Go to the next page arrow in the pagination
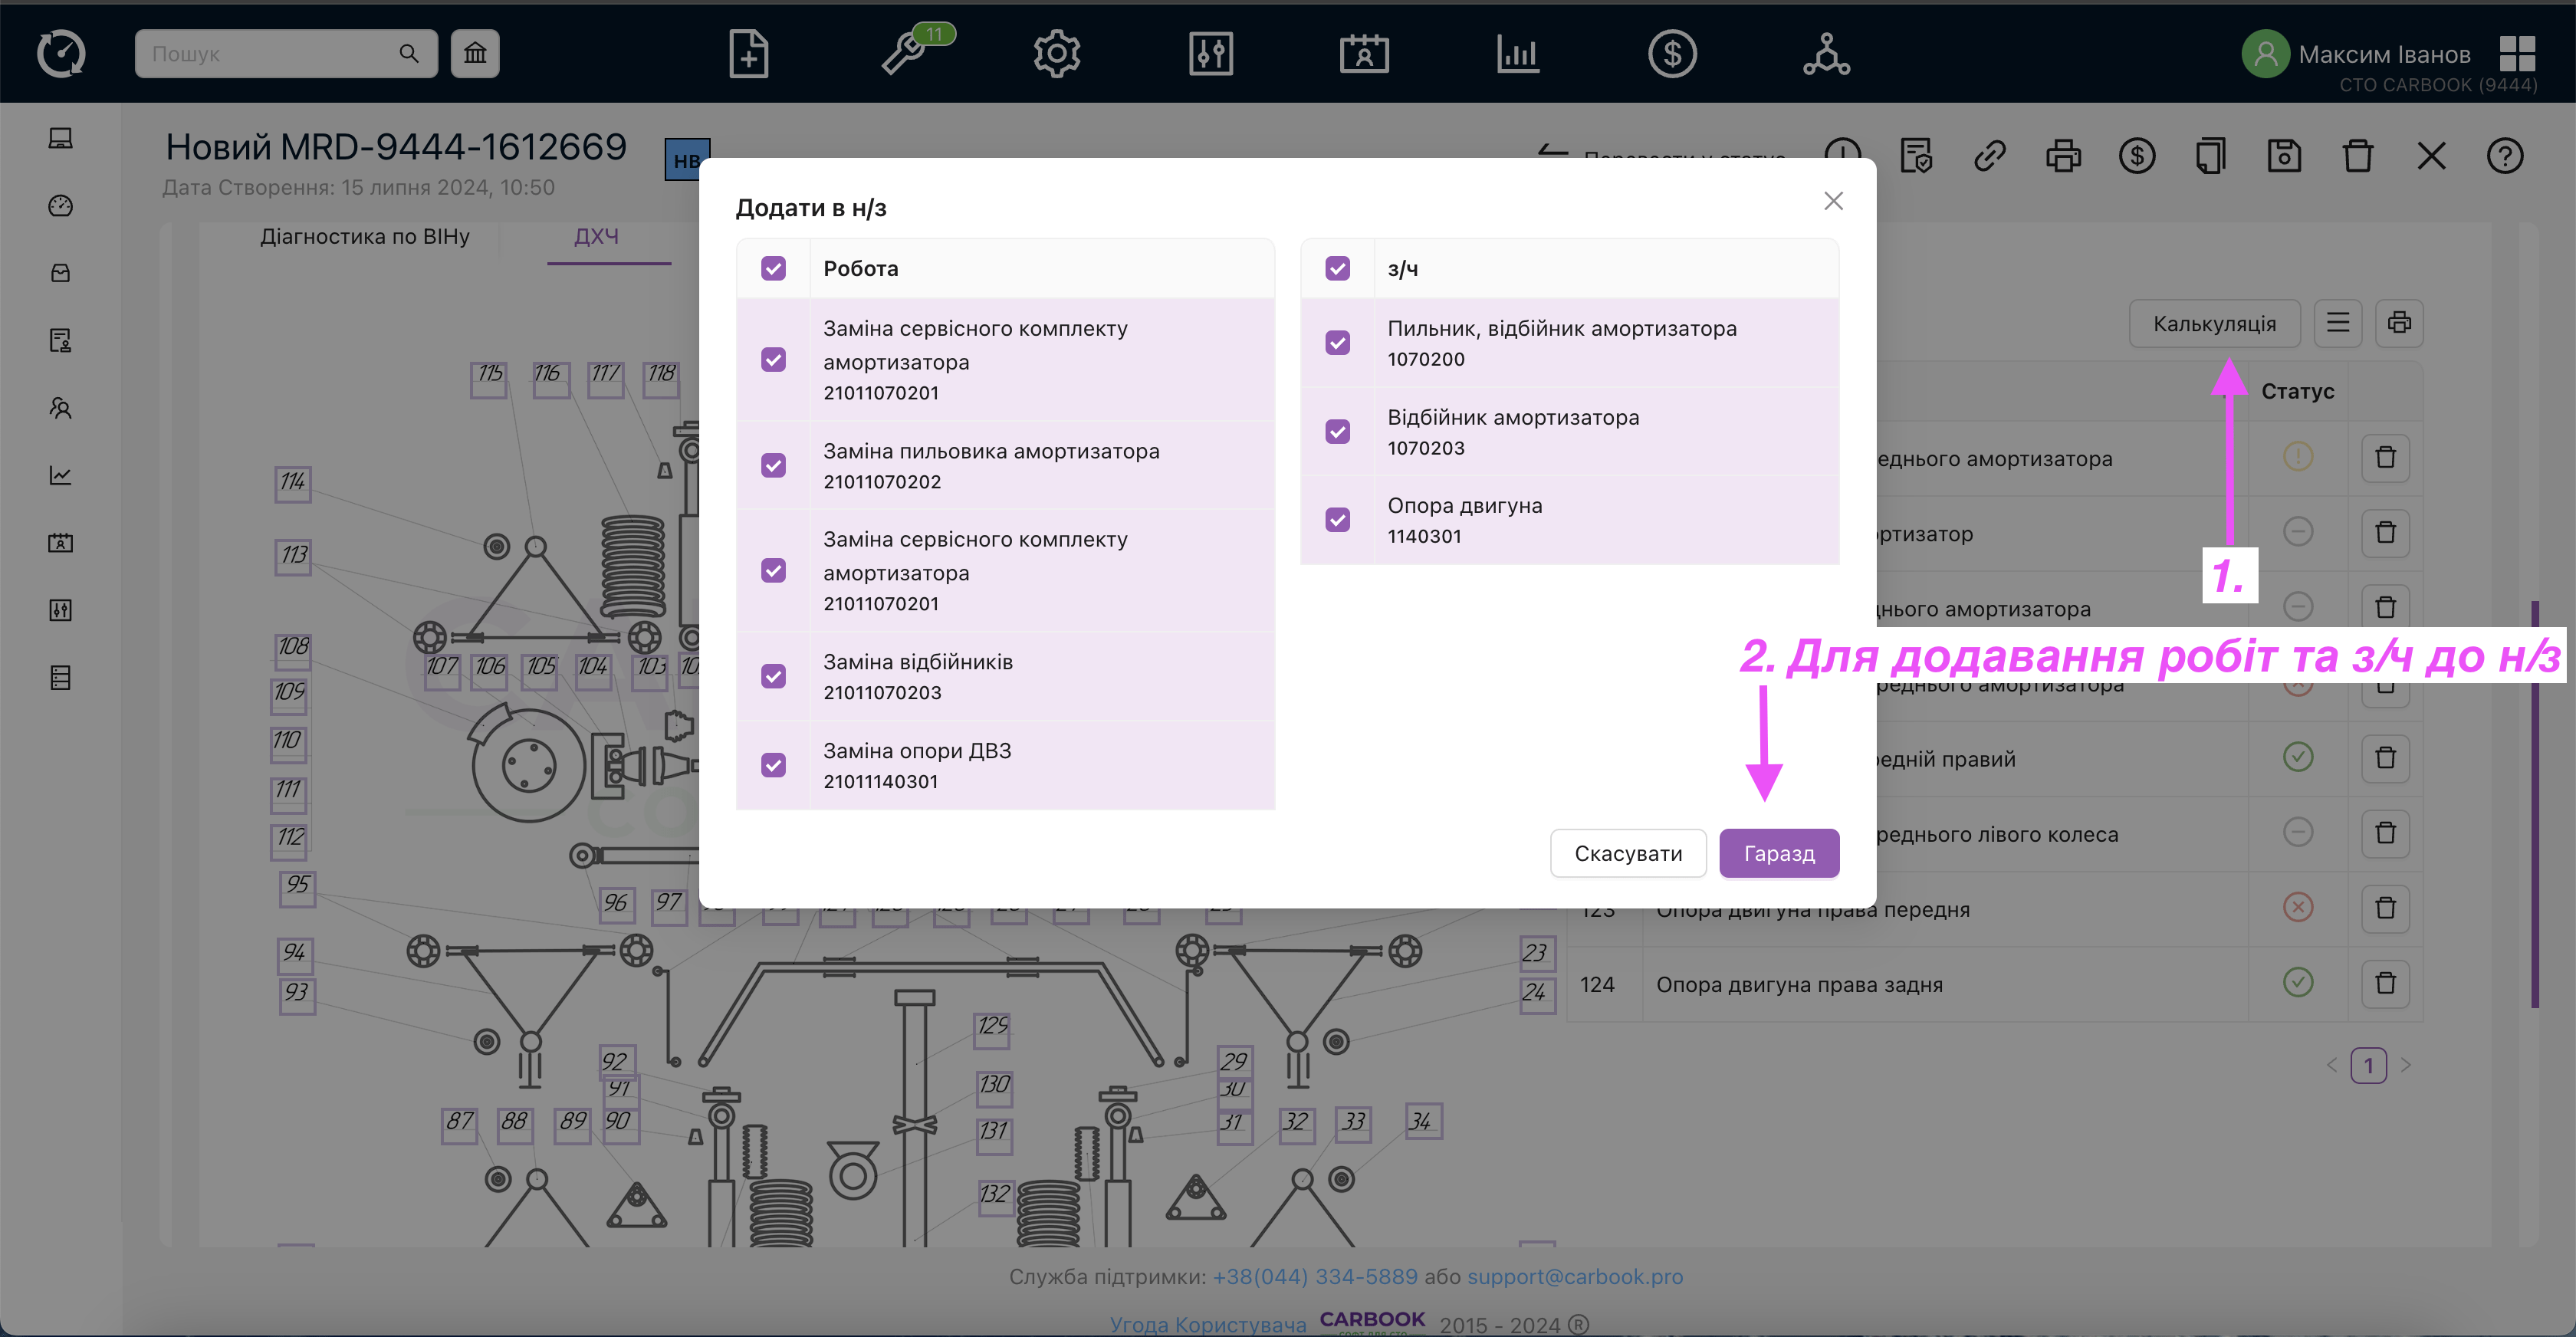2576x1337 pixels. [x=2406, y=1065]
